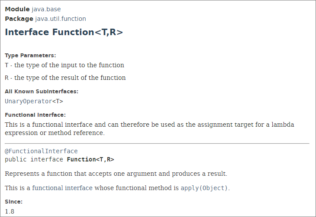316x217 pixels.
Task: Click "functional interface" link in bottom description
Action: [x=62, y=188]
